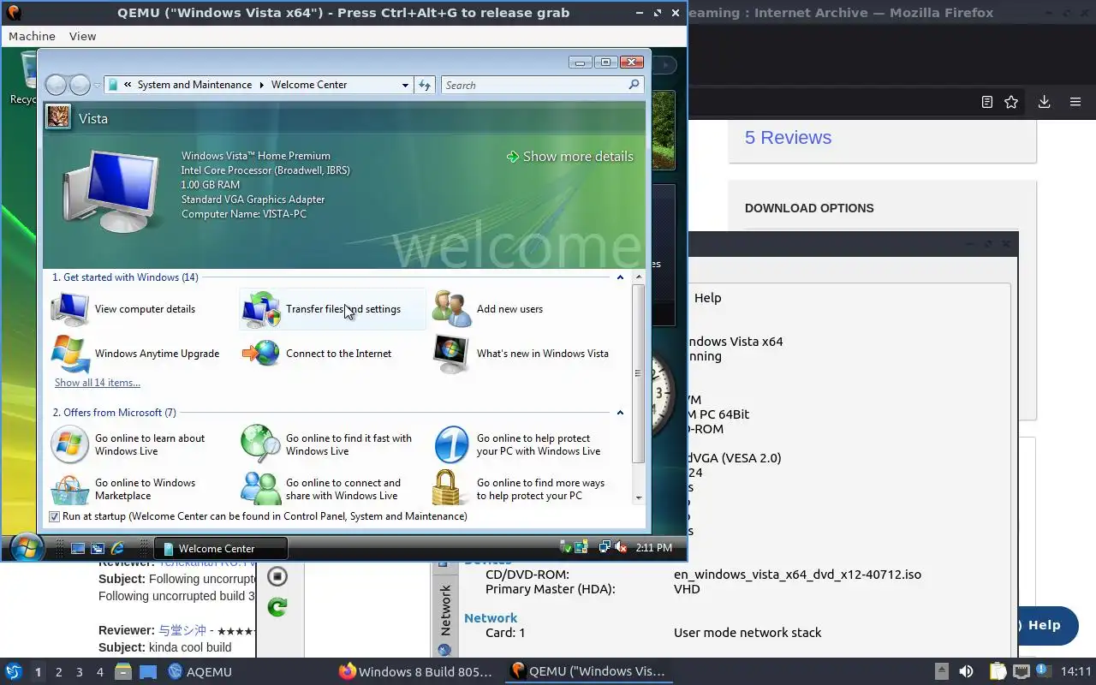Open the breadcrumb arrow after System and Maintenance
Screen dimensions: 1096x685
(262, 85)
